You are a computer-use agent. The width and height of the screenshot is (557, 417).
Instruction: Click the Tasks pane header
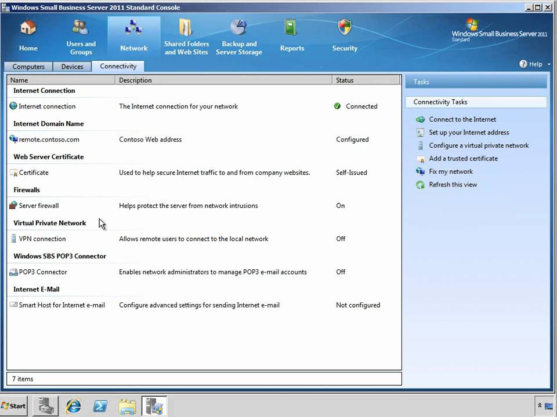click(476, 82)
